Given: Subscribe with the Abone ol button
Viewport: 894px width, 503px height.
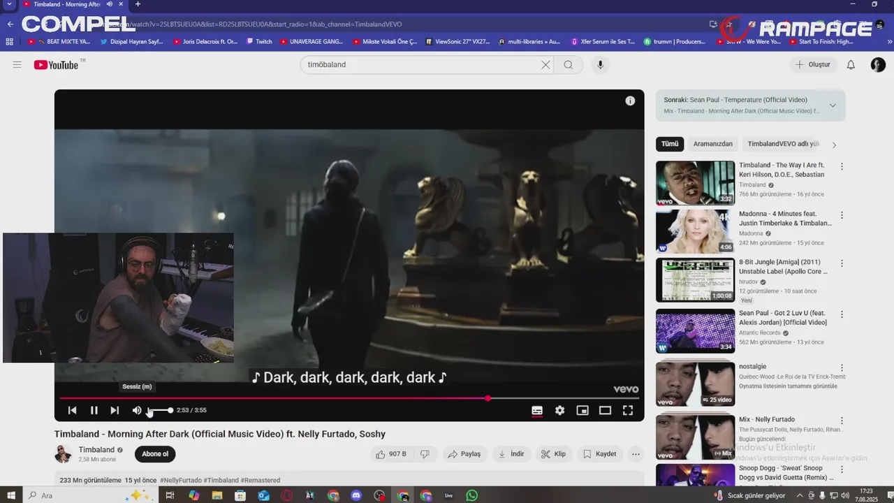Looking at the screenshot, I should (x=155, y=454).
